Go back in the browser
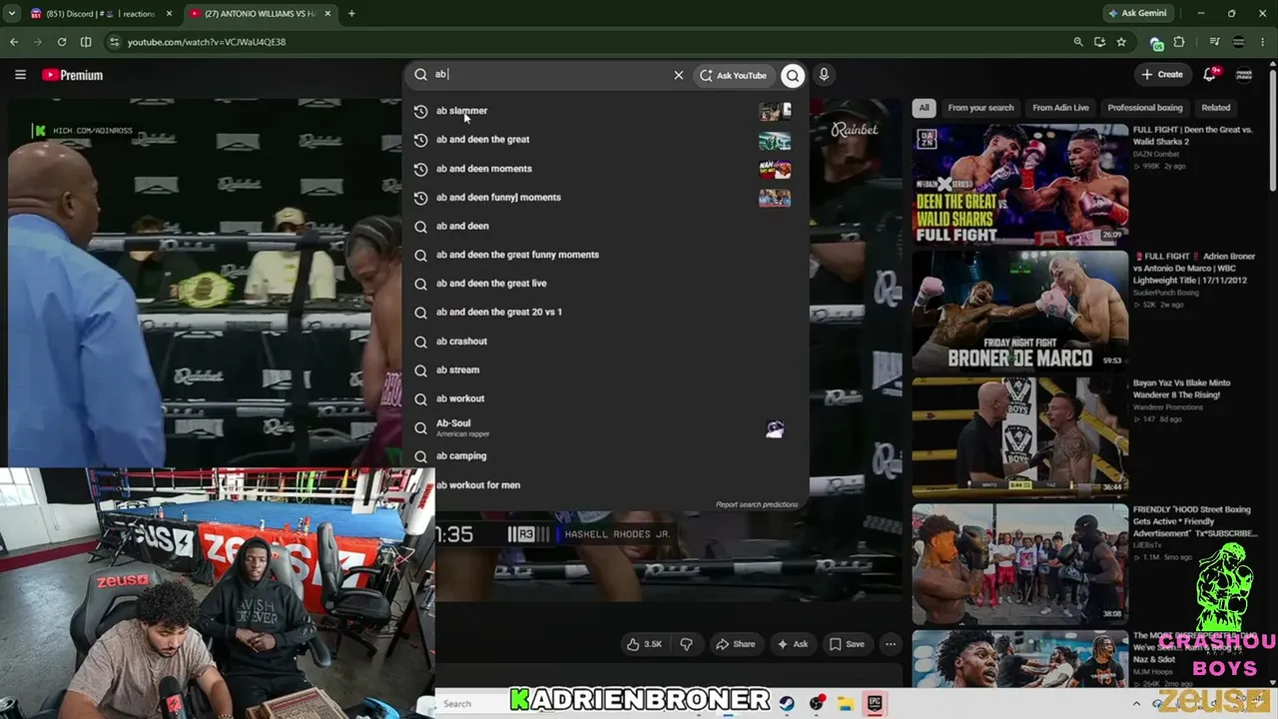This screenshot has height=719, width=1278. point(14,42)
